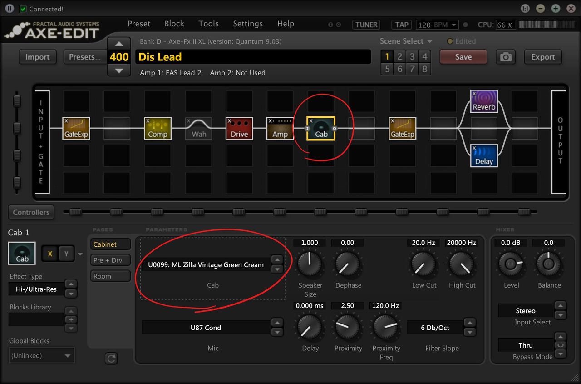Select the Amp block in the grid
The height and width of the screenshot is (384, 581).
point(280,128)
